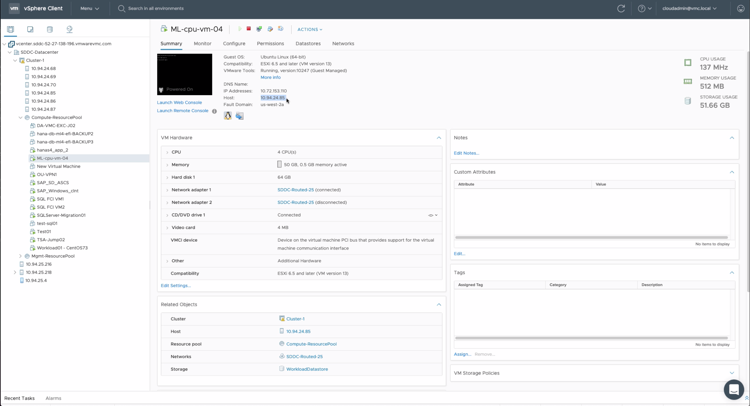The image size is (750, 406).
Task: Click the Take Snapshot toolbar icon
Action: (281, 29)
